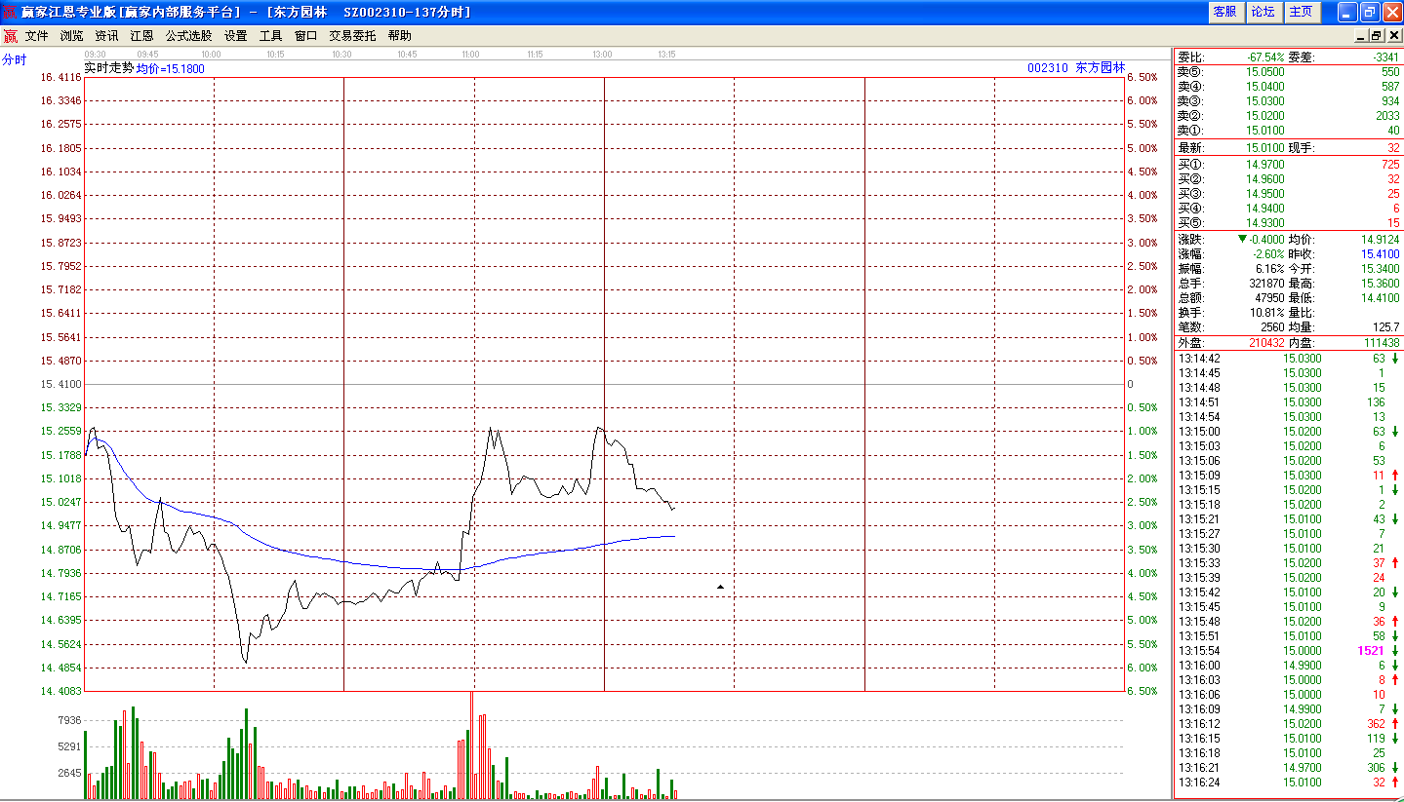
Task: Click the 最低 14.4100 value
Action: point(1380,298)
